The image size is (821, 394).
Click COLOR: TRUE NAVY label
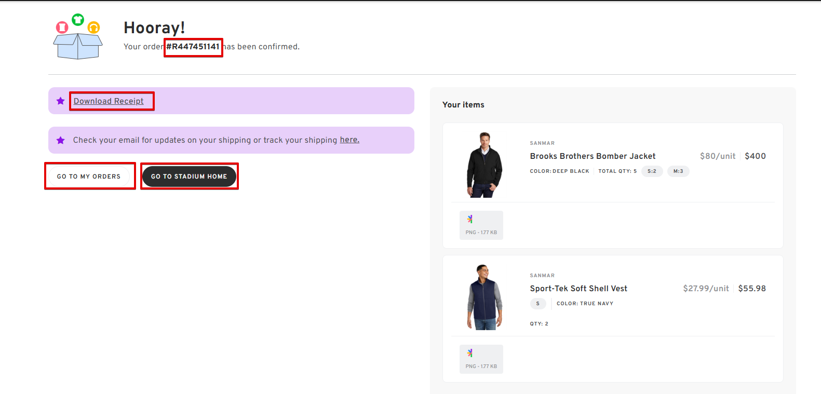pyautogui.click(x=585, y=304)
